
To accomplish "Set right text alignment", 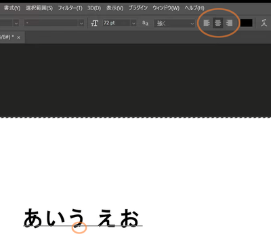I will pyautogui.click(x=229, y=23).
